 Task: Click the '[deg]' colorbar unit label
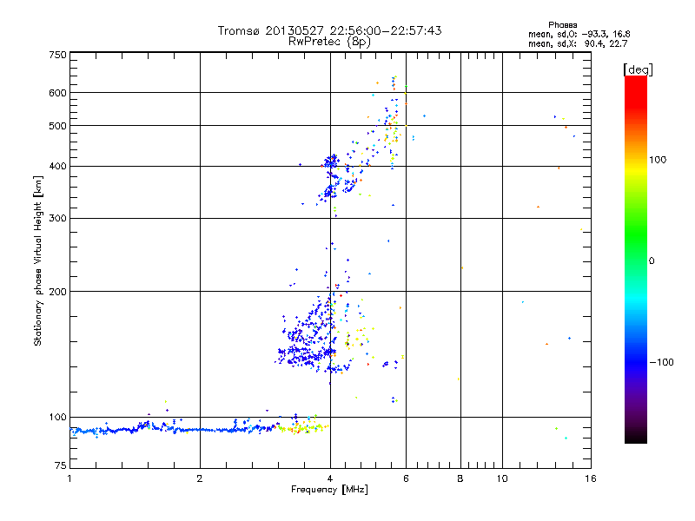[x=638, y=69]
